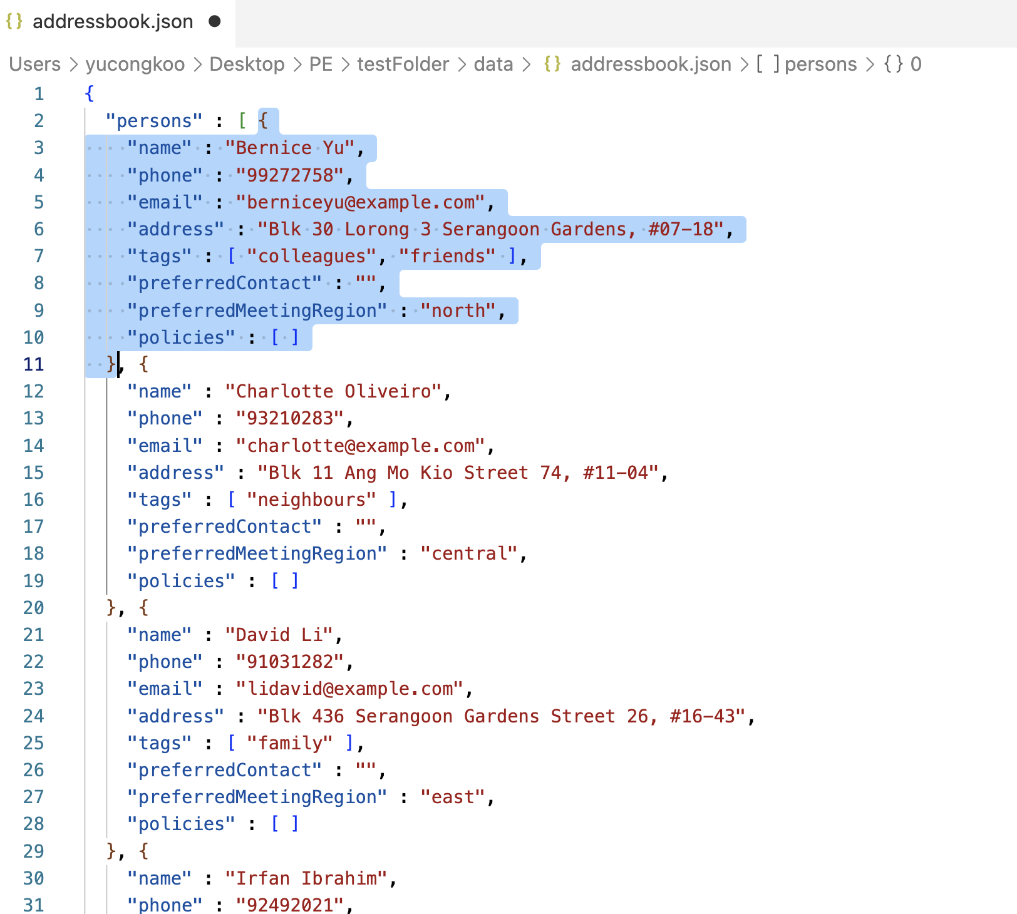
Task: Click "lidavid@example.com" email value
Action: click(350, 689)
